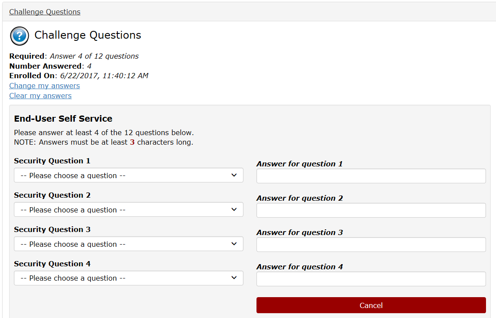Image resolution: width=496 pixels, height=318 pixels.
Task: Click the Answer for question 2 label
Action: click(x=300, y=198)
